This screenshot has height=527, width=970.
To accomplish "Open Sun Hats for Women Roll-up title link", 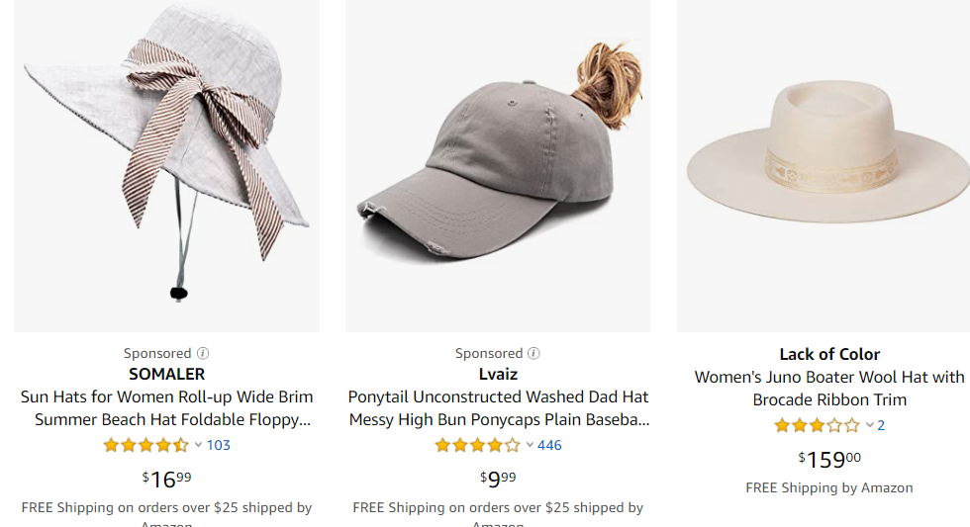I will pyautogui.click(x=166, y=408).
